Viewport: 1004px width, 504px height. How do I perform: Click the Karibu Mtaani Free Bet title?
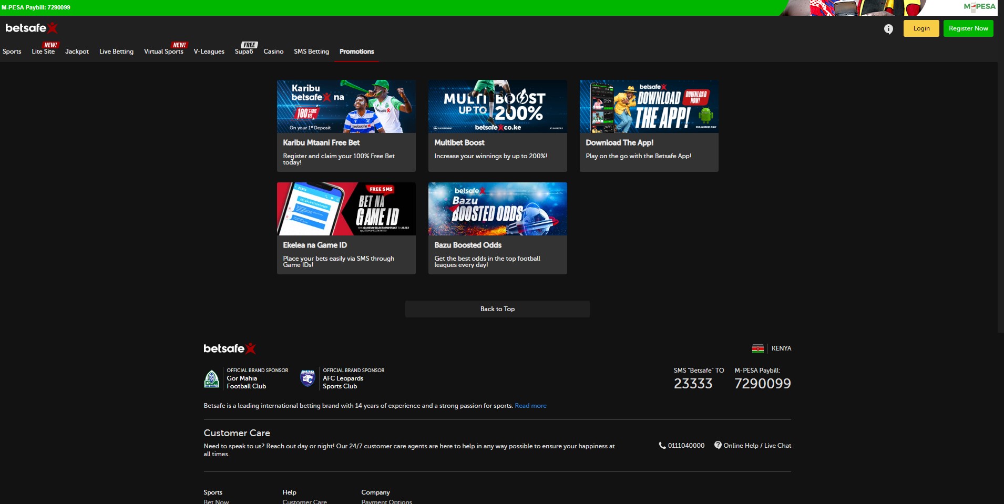coord(321,142)
